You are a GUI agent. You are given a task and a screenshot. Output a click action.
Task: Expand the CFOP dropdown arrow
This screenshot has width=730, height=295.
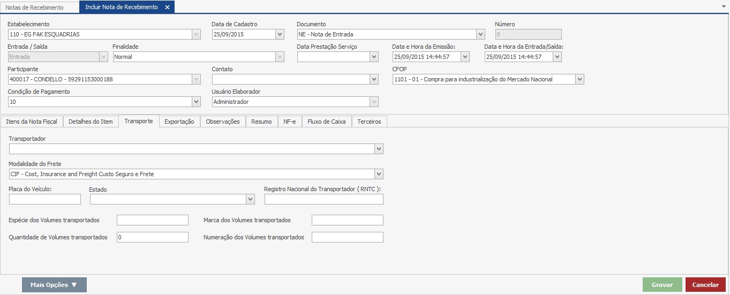tap(580, 79)
